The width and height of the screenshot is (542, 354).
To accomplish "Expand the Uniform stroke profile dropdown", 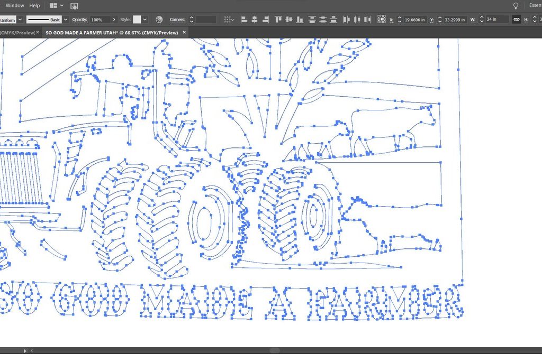I will click(20, 20).
